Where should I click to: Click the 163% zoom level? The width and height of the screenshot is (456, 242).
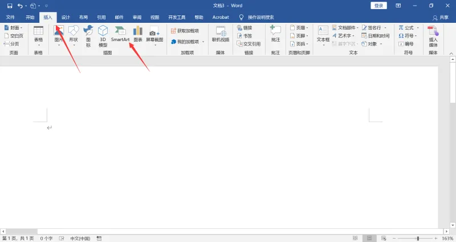[447, 239]
